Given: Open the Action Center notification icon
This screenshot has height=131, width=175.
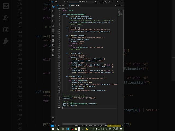Looking at the screenshot, I should [121, 129].
